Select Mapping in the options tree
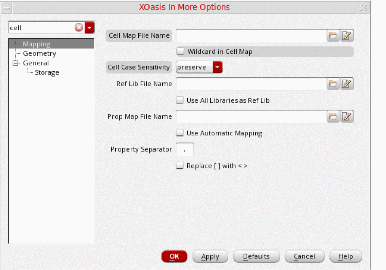The width and height of the screenshot is (386, 270). point(37,44)
